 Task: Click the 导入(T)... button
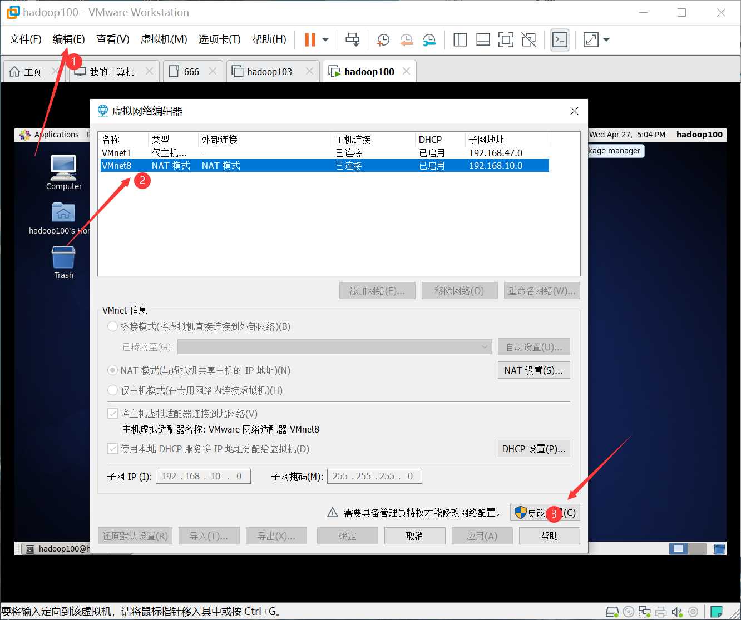[x=209, y=536]
